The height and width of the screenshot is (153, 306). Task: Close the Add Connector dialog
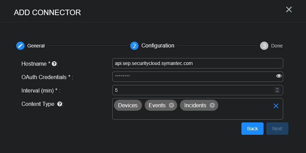point(289,10)
